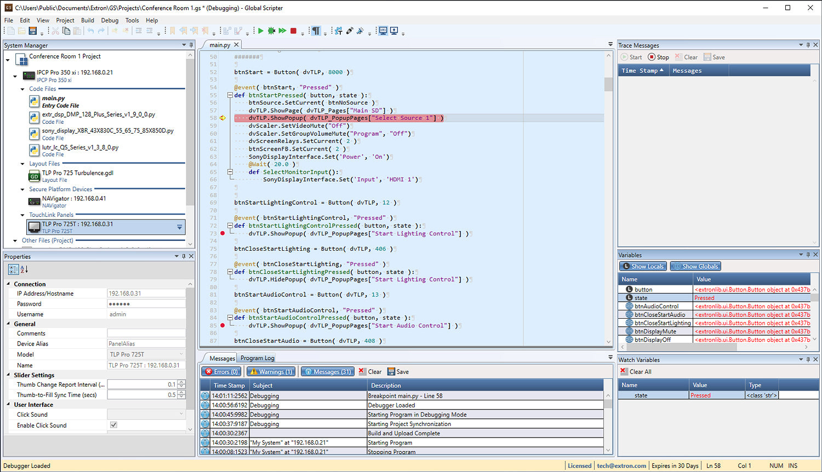The height and width of the screenshot is (472, 822).
Task: Toggle Show Locals in Variables panel
Action: (643, 266)
